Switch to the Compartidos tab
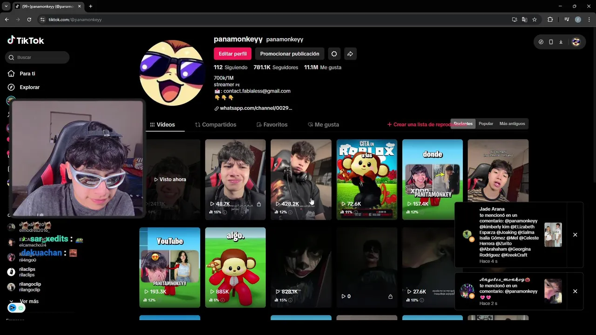596x335 pixels. 216,125
